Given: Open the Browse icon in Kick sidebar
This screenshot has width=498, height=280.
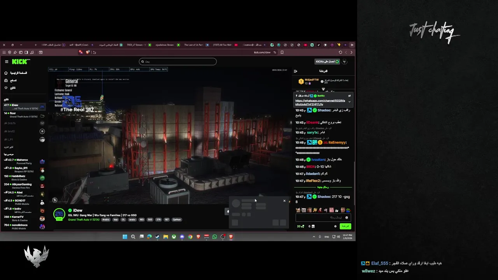Looking at the screenshot, I should pos(6,80).
